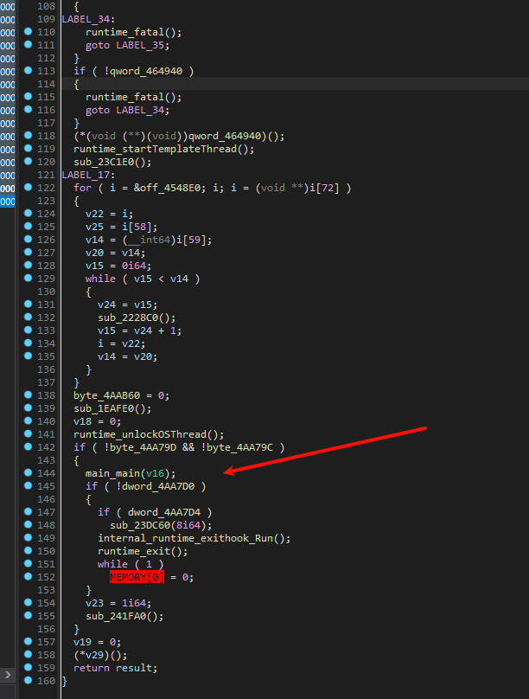This screenshot has height=699, width=529.
Task: Toggle breakpoint dot on line 144
Action: [x=28, y=472]
